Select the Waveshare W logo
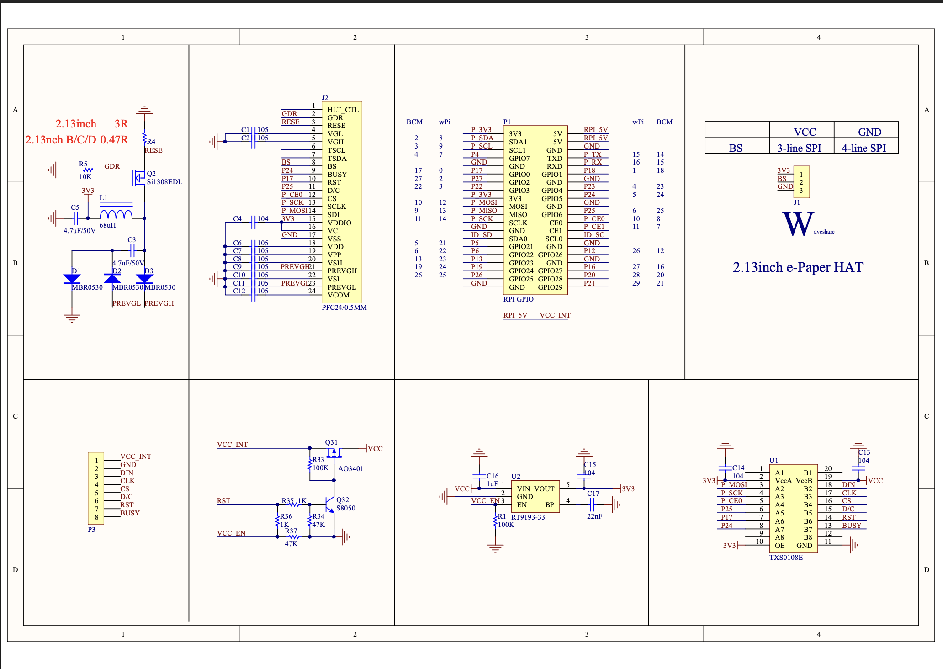The height and width of the screenshot is (669, 943). click(798, 223)
